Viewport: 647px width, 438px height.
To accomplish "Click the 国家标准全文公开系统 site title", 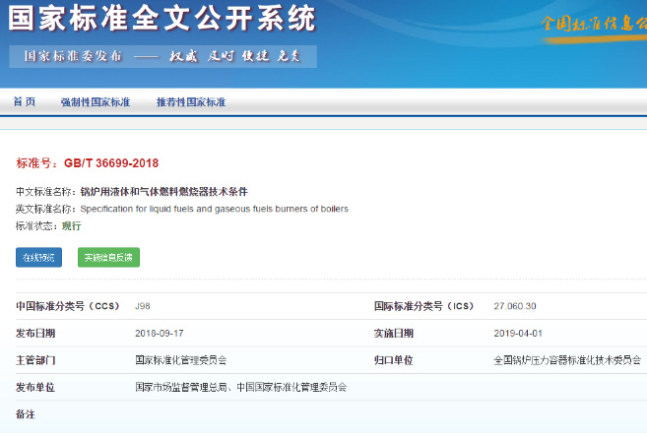I will (162, 19).
